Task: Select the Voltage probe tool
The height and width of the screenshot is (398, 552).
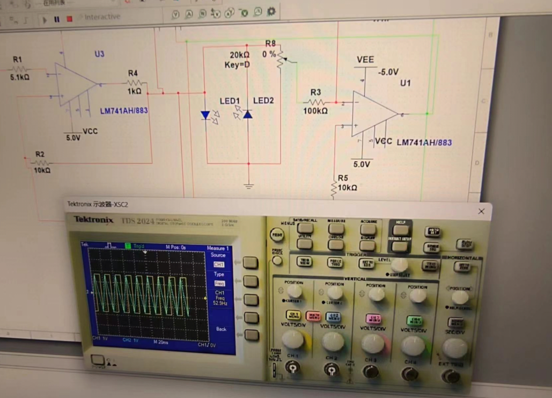Action: pos(175,15)
